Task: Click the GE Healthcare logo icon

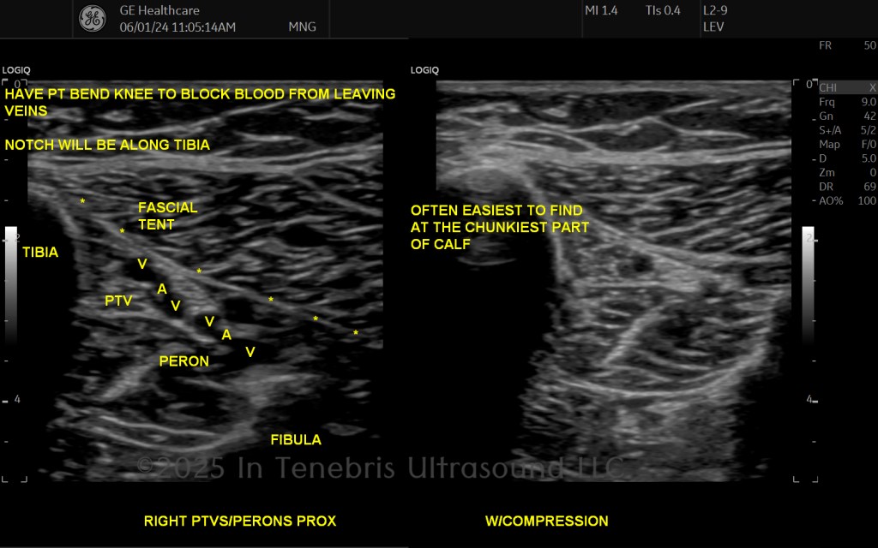Action: pos(93,19)
